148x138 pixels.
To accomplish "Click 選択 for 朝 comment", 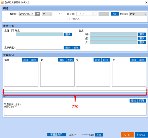I will pyautogui.click(x=62, y=60).
